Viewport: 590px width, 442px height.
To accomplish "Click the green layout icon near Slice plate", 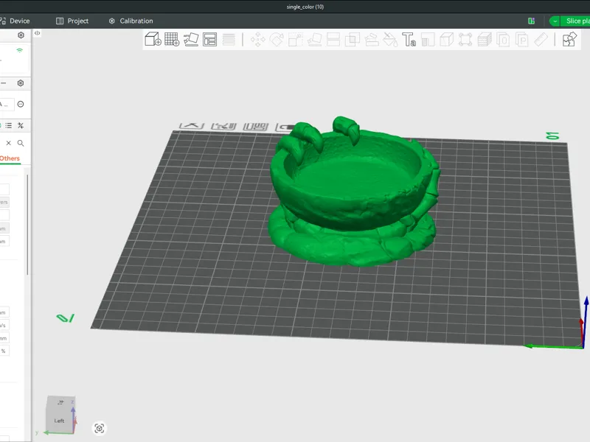I will point(531,21).
